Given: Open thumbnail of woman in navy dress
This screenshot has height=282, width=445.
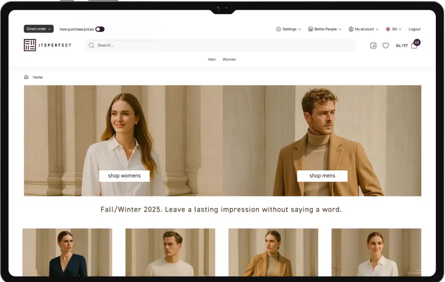Looking at the screenshot, I should [67, 252].
